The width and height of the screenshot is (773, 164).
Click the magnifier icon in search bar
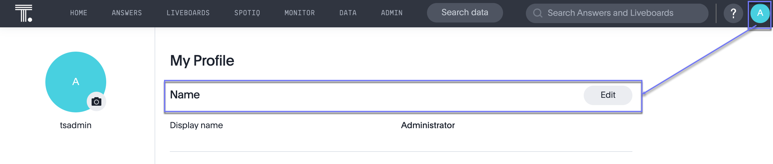coord(538,13)
